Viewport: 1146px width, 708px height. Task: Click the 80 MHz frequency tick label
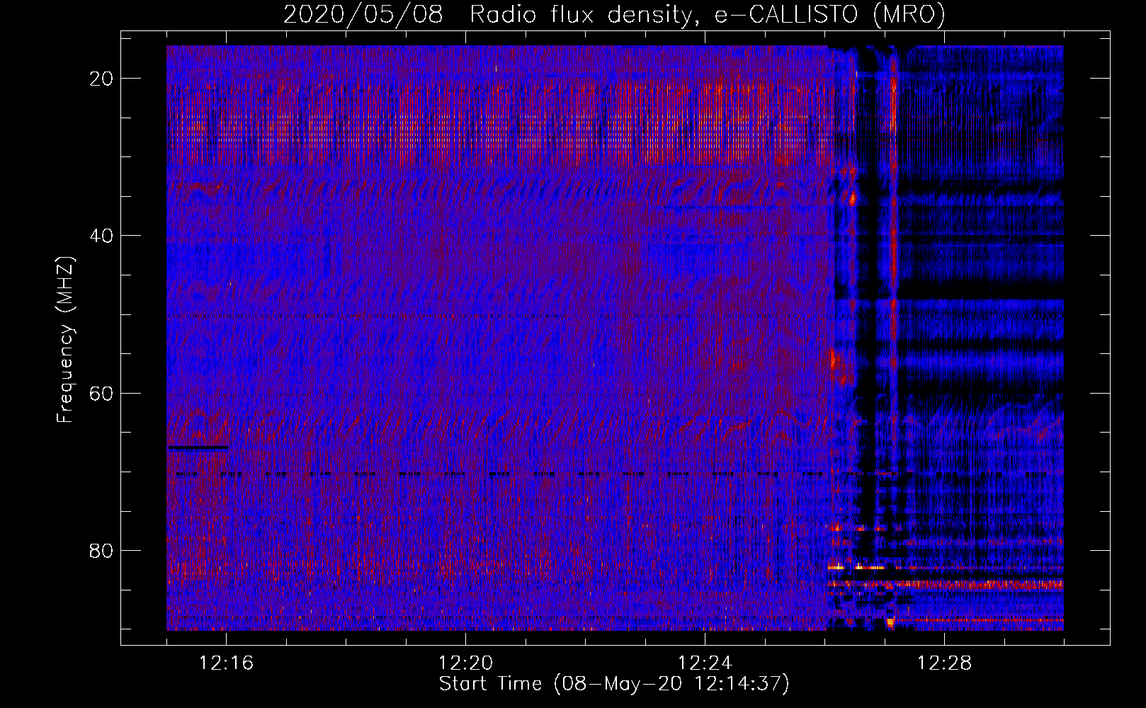[101, 550]
